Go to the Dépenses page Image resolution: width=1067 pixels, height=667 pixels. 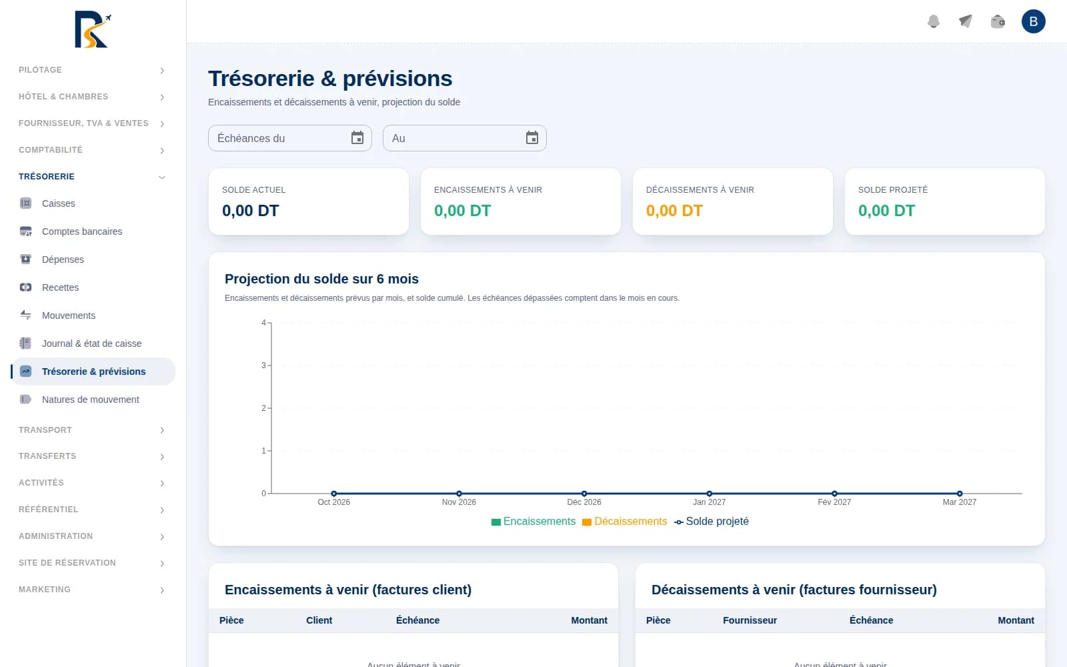click(x=93, y=259)
